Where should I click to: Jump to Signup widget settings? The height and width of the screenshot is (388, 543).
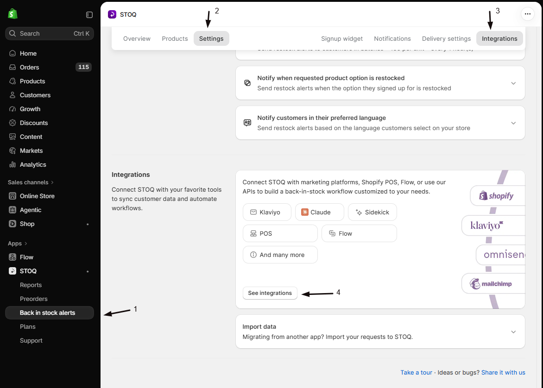point(342,38)
